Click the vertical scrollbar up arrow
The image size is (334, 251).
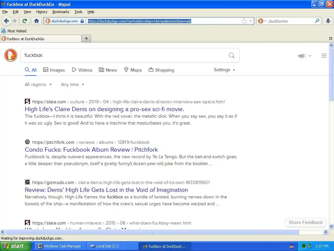(331, 45)
